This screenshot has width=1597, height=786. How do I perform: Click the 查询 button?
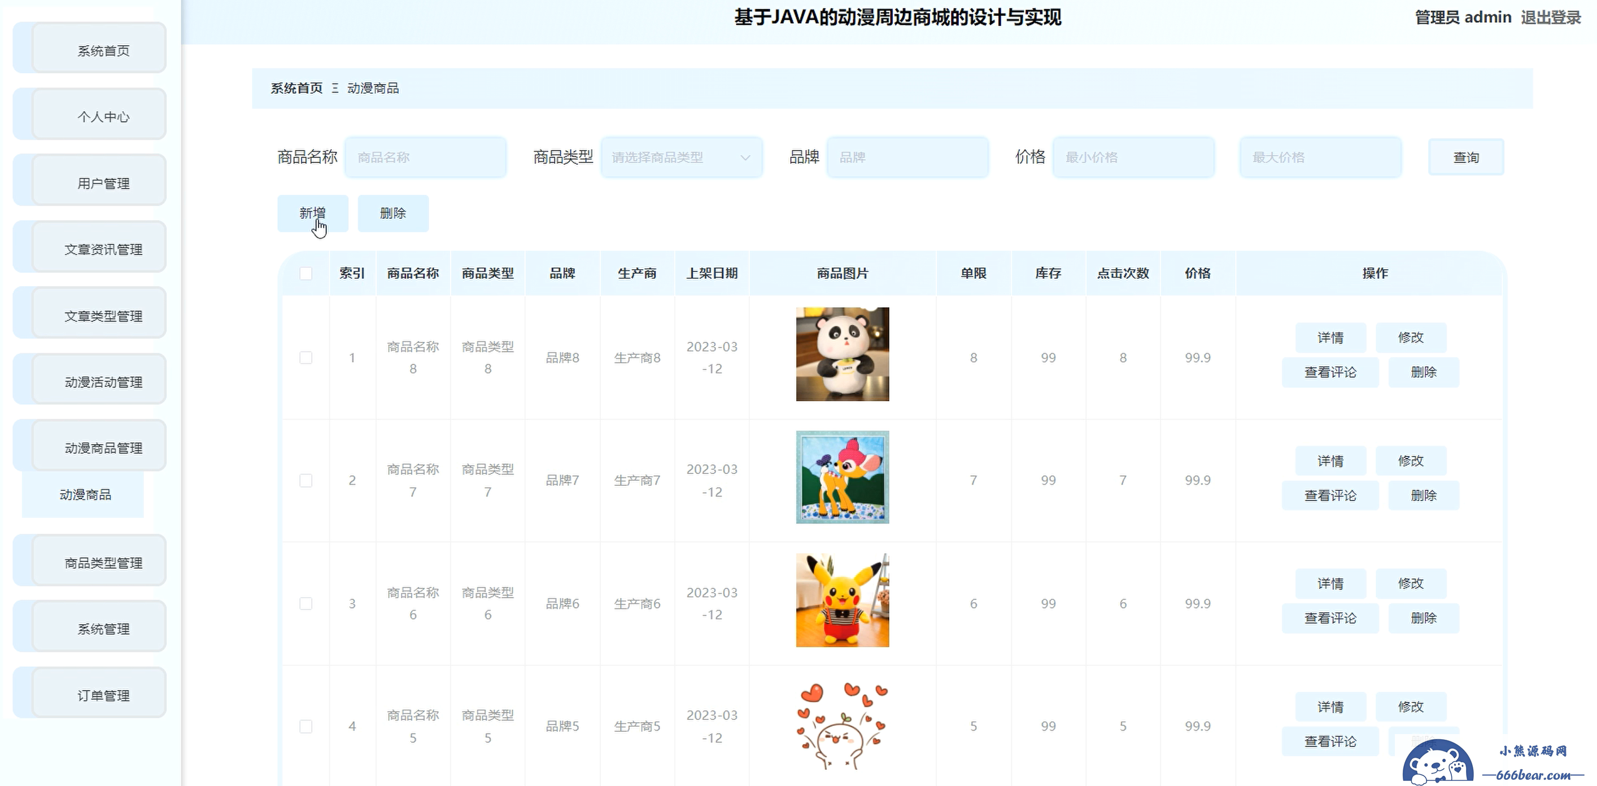(1466, 157)
